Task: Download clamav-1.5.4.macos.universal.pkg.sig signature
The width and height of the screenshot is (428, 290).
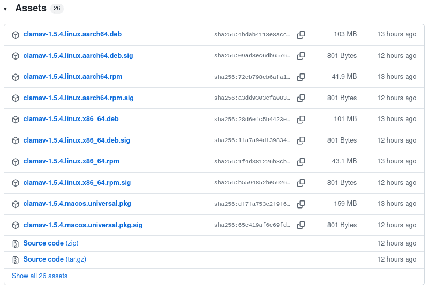Action: tap(82, 225)
